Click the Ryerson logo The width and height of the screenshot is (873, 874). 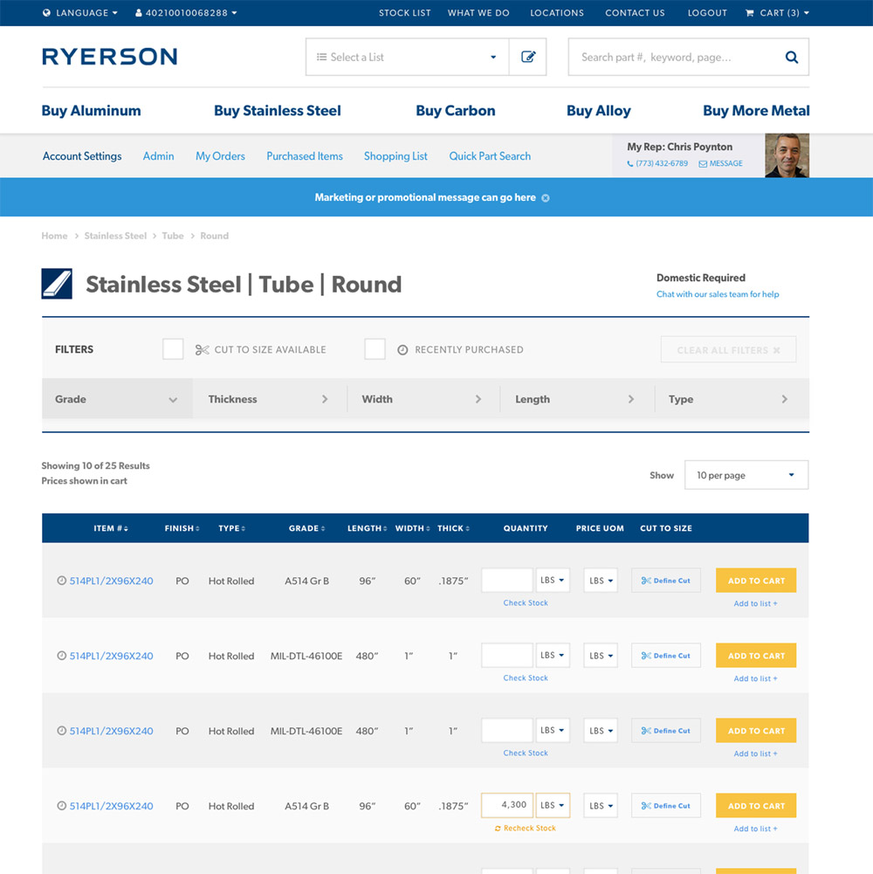tap(110, 57)
